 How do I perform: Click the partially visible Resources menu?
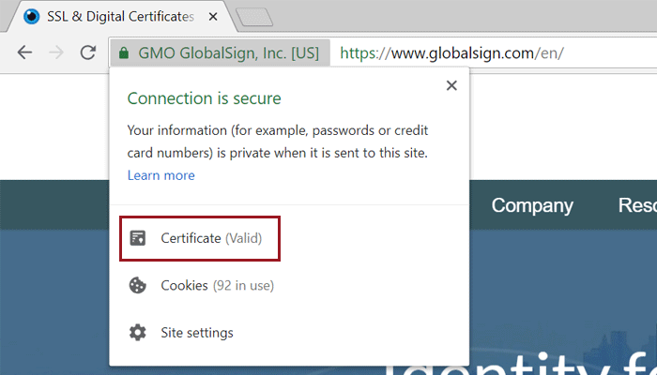click(637, 205)
